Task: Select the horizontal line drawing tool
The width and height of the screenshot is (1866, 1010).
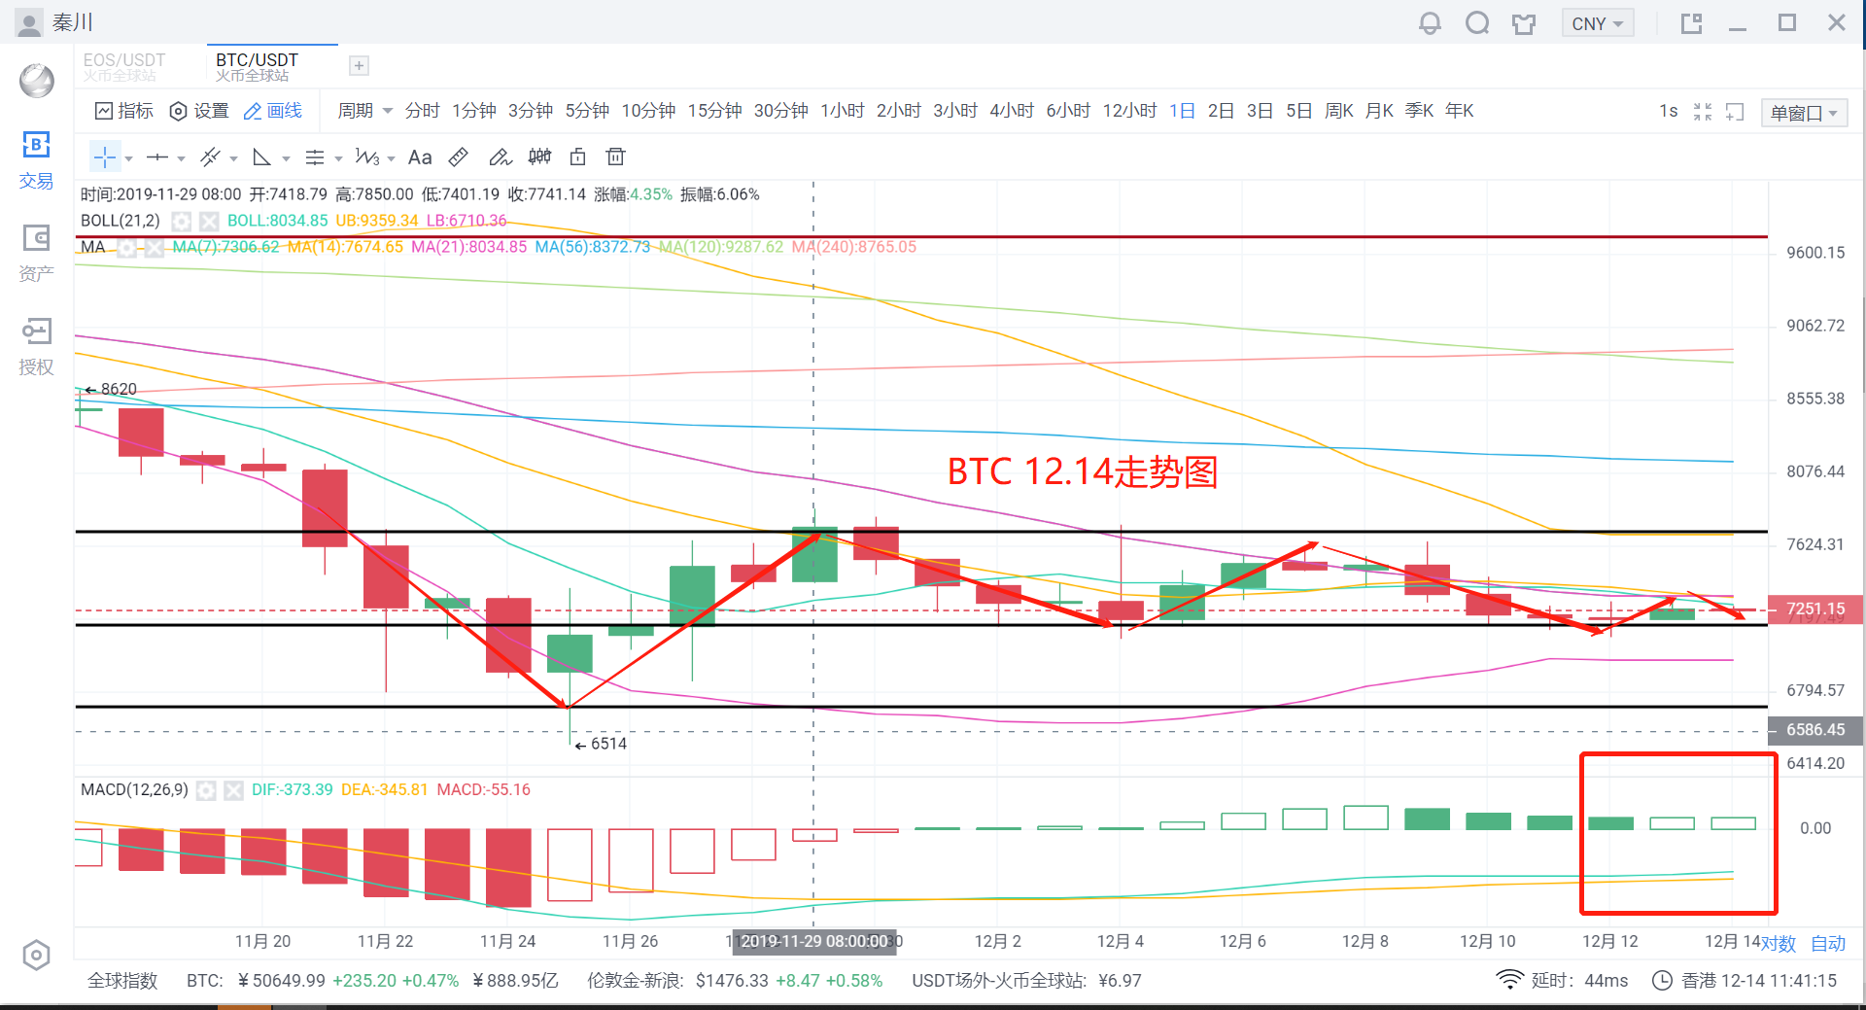Action: 156,157
